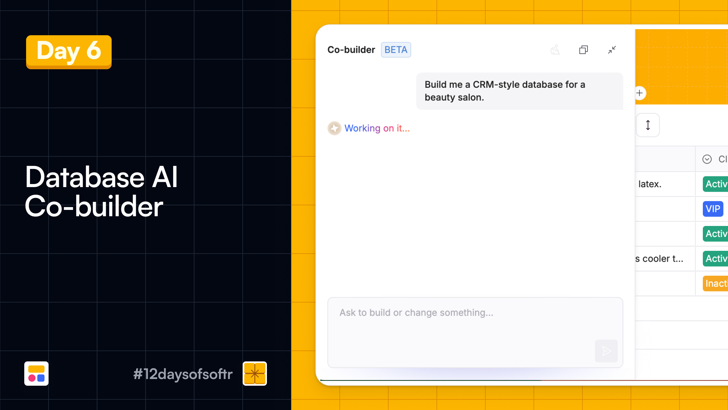This screenshot has width=728, height=410.
Task: Clear chat using the broom icon
Action: click(x=555, y=50)
